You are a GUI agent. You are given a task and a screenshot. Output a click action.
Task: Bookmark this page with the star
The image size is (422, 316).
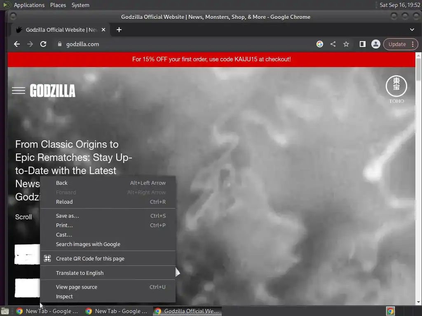346,44
